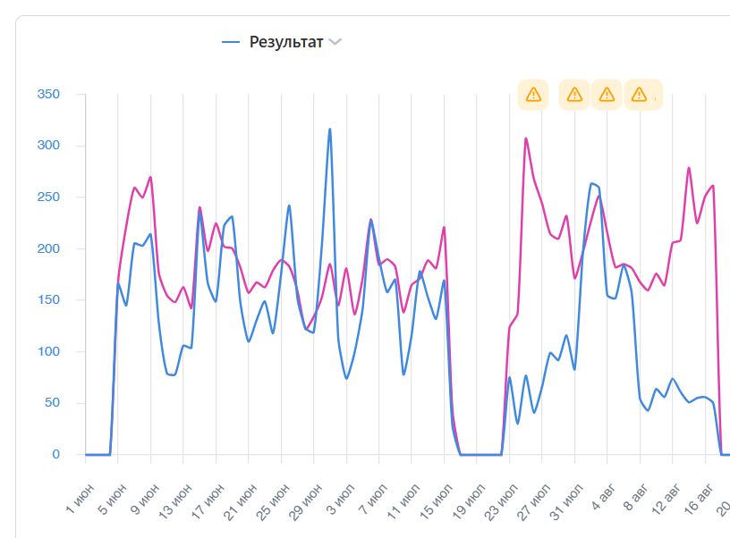The height and width of the screenshot is (538, 730).
Task: Click the 350 y-axis value
Action: pyautogui.click(x=48, y=94)
